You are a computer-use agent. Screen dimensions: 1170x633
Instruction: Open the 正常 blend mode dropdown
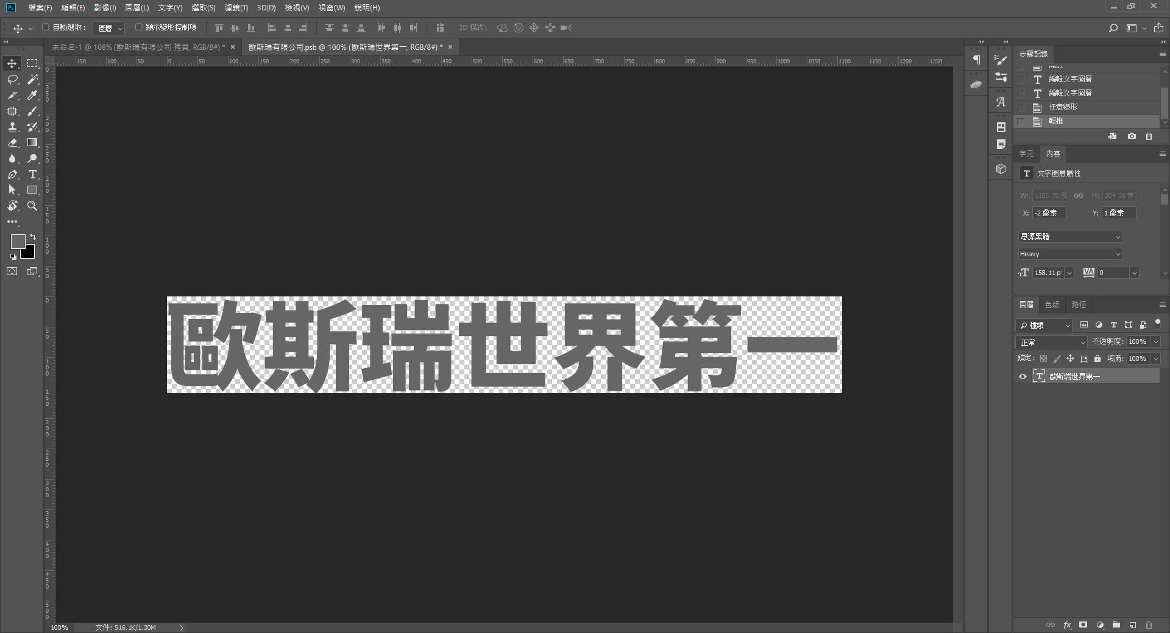point(1052,342)
